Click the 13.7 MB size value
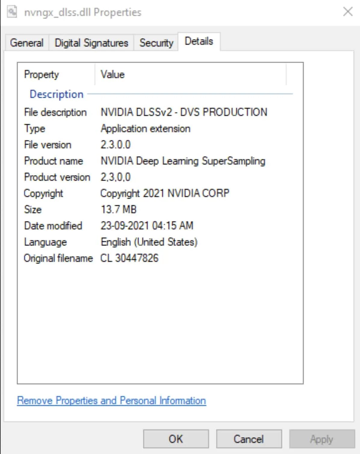This screenshot has width=360, height=454. [x=118, y=209]
